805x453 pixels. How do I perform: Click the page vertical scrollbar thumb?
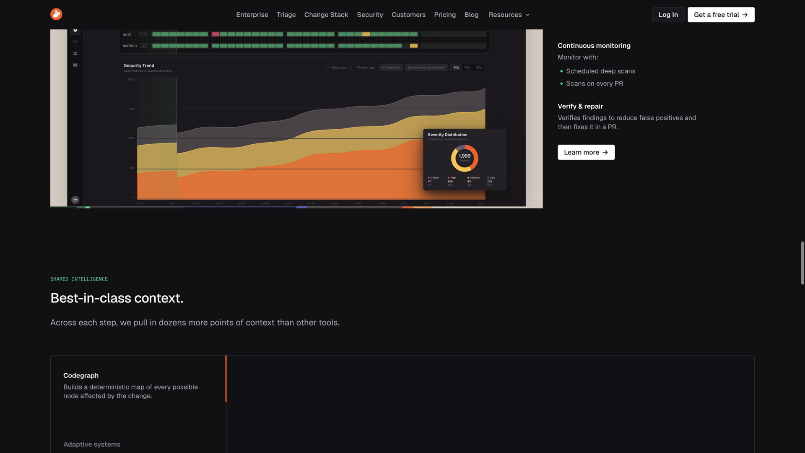[802, 263]
